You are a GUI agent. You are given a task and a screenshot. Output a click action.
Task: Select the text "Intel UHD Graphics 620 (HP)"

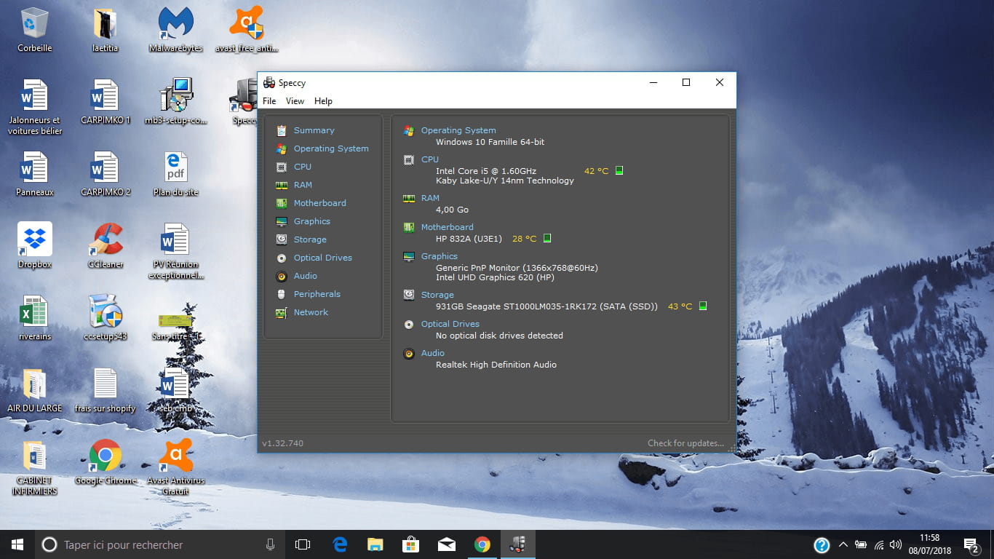tap(496, 277)
